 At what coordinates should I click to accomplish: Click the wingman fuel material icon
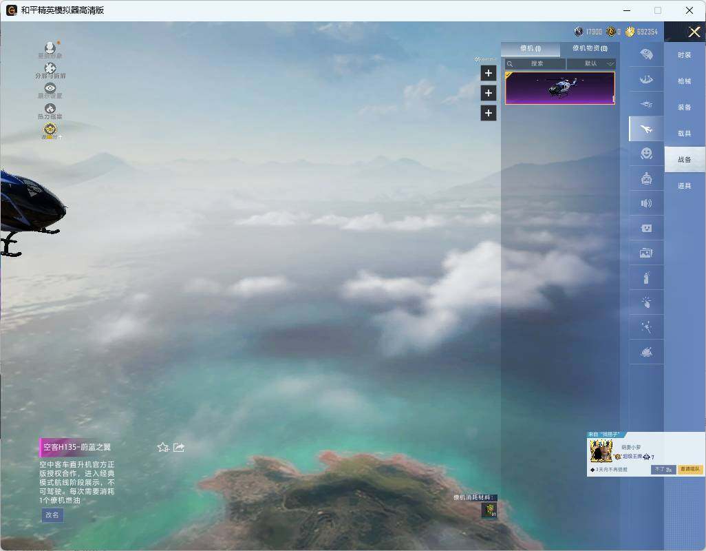[489, 510]
